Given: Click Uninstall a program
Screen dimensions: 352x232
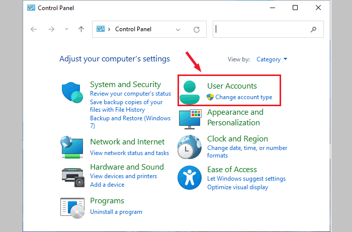Looking at the screenshot, I should click(x=116, y=212).
